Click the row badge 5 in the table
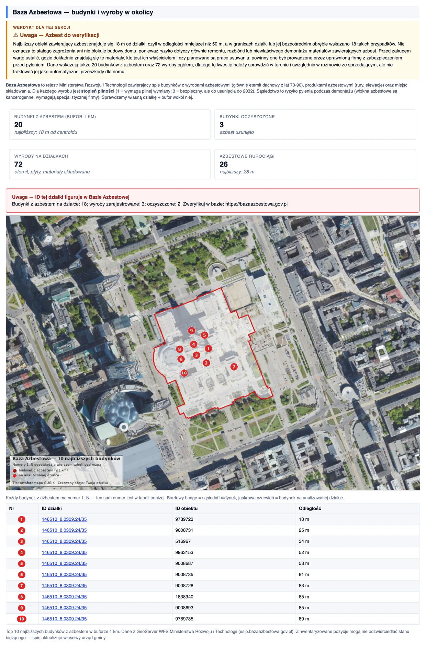 click(22, 563)
